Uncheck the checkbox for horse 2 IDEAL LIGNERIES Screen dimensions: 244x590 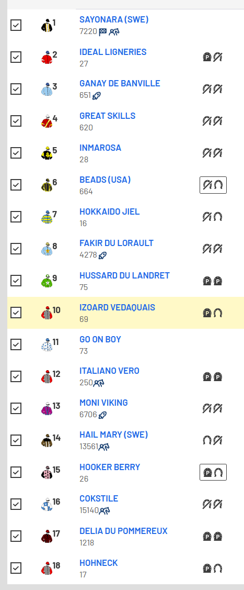[16, 57]
